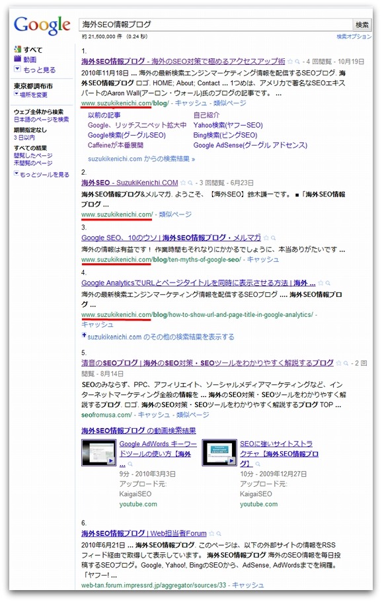This screenshot has width=382, height=602.
Task: Click suzukikenichi.com のその他の検索結果を表示する text
Action: pyautogui.click(x=161, y=337)
